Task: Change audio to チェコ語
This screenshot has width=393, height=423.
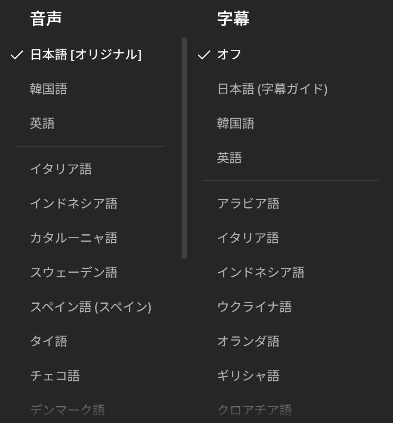Action: (55, 376)
